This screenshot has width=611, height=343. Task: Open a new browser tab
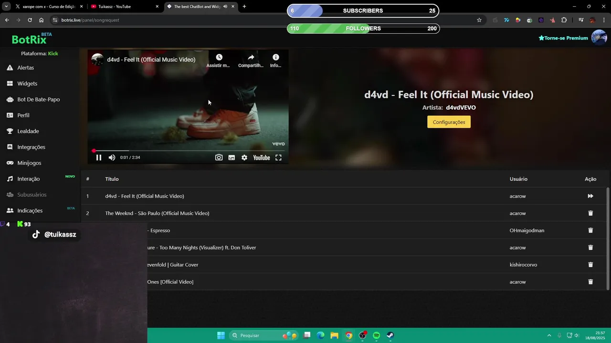point(244,7)
